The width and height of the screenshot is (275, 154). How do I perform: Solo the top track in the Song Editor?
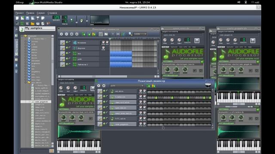pyautogui.click(x=70, y=42)
